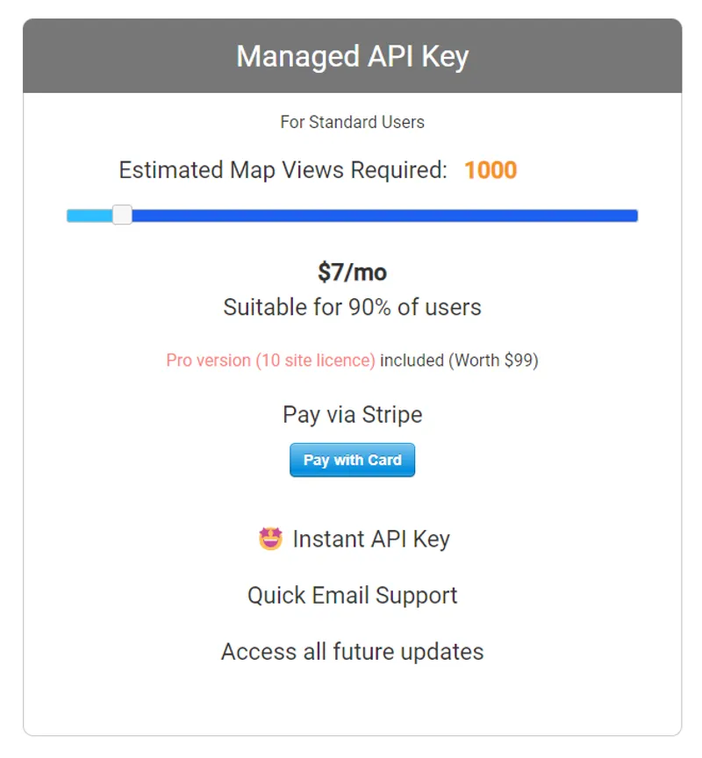Select the Managed API Key header
Image resolution: width=702 pixels, height=758 pixels.
[x=351, y=55]
